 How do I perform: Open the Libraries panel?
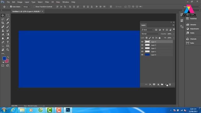[x=191, y=24]
